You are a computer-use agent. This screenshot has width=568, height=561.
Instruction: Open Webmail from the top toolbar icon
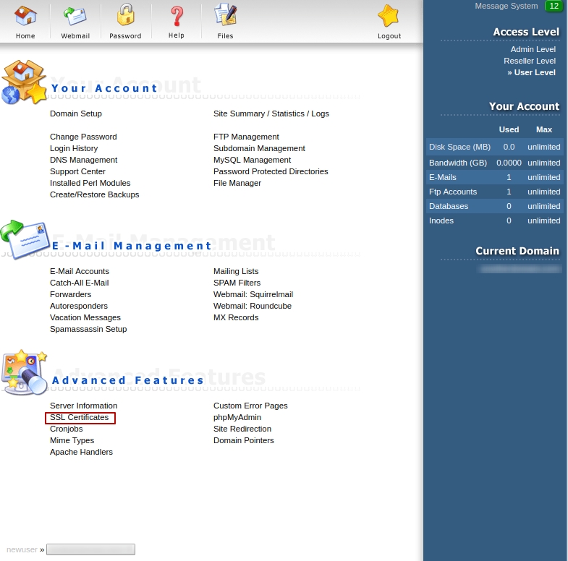(75, 16)
